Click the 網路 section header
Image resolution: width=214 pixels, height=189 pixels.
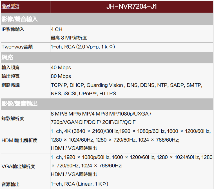[7, 57]
